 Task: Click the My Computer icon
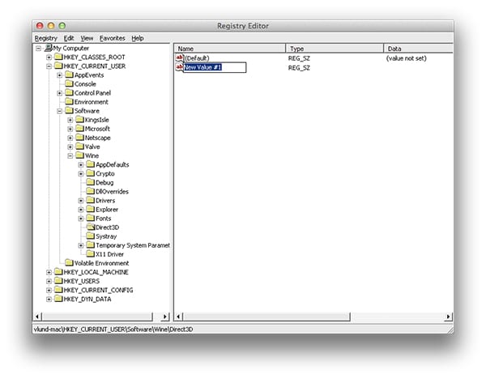tap(48, 48)
